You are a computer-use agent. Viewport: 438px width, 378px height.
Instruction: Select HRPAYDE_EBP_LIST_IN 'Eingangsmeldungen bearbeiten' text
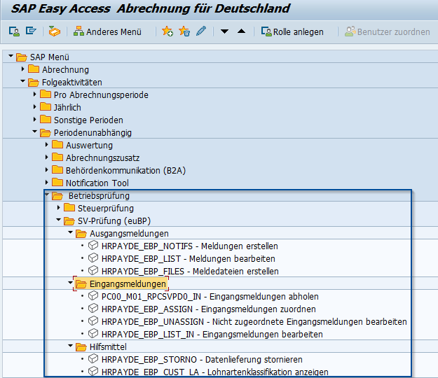coord(263,334)
